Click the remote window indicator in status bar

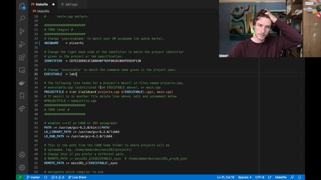(x=20, y=177)
